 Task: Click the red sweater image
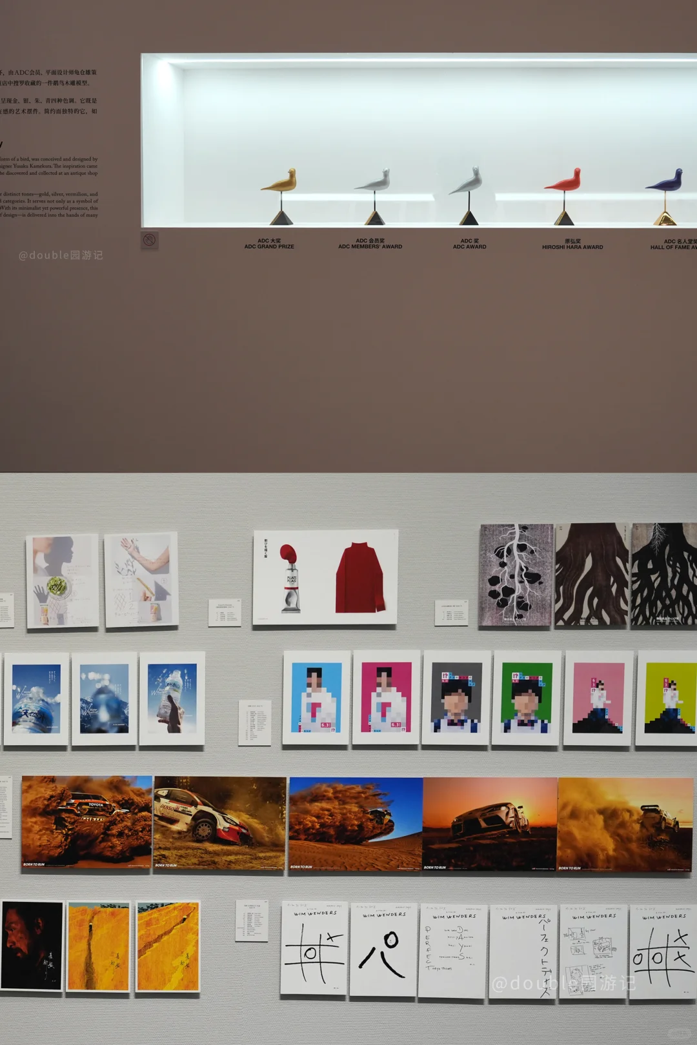pos(359,577)
